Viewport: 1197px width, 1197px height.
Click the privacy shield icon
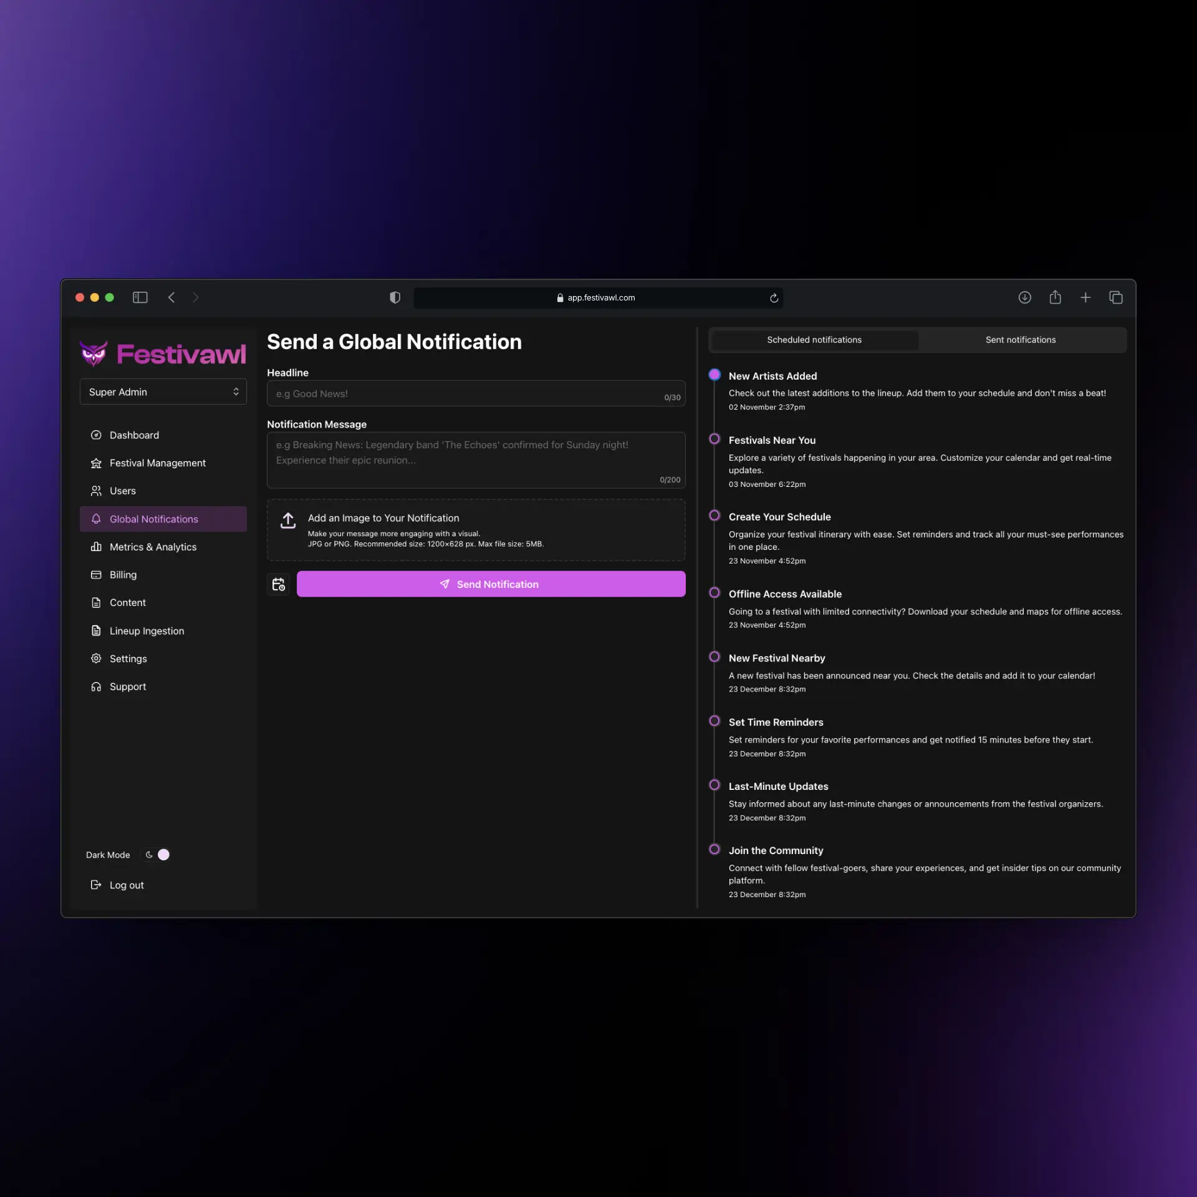tap(395, 297)
